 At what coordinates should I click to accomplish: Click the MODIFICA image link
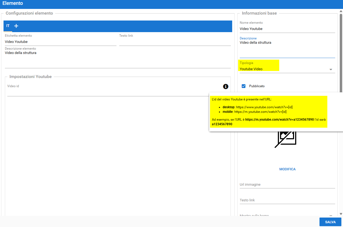287,169
